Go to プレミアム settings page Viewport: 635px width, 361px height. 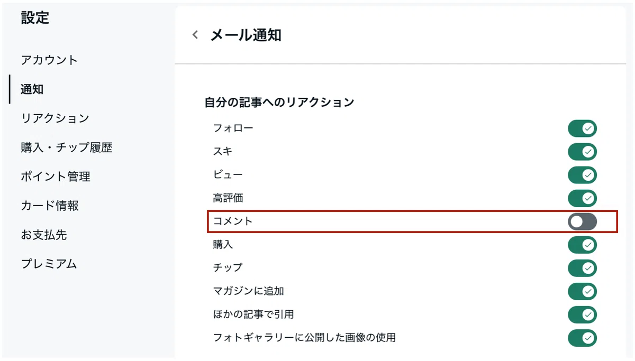coord(49,264)
